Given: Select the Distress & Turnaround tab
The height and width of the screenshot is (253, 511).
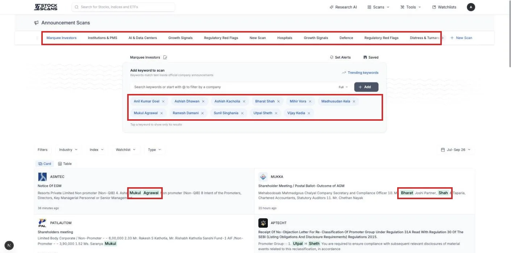Looking at the screenshot, I should tap(424, 38).
